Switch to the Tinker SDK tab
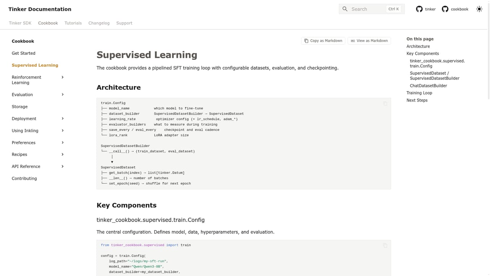Screen dimensions: 490x276 point(20,23)
